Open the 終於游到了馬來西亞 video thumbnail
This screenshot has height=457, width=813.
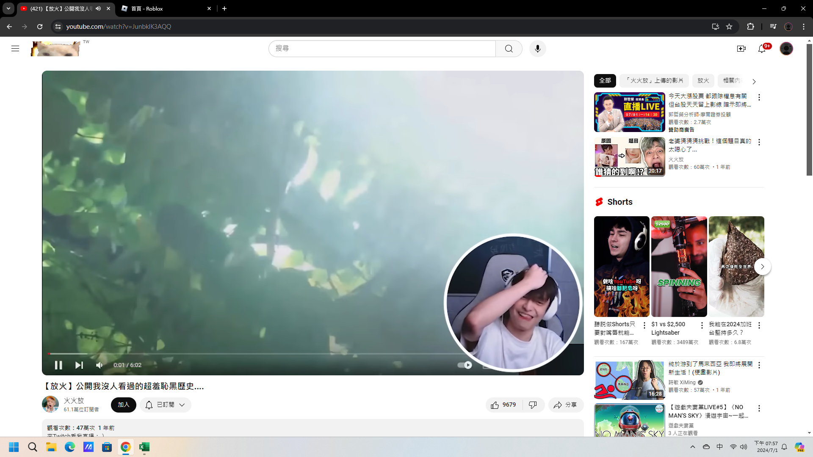click(x=629, y=380)
